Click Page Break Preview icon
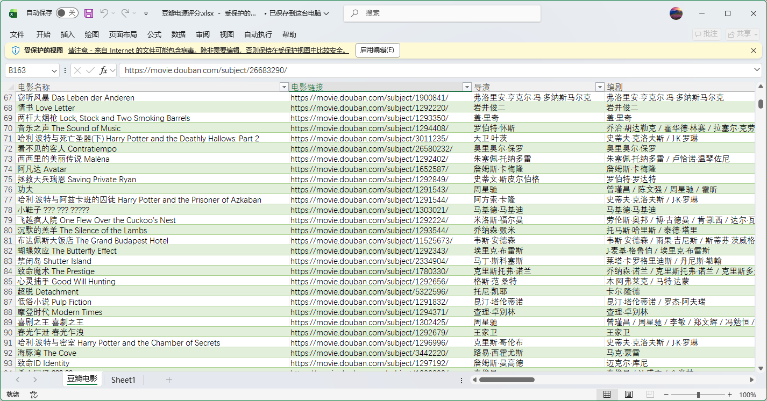This screenshot has height=401, width=767. pyautogui.click(x=650, y=395)
